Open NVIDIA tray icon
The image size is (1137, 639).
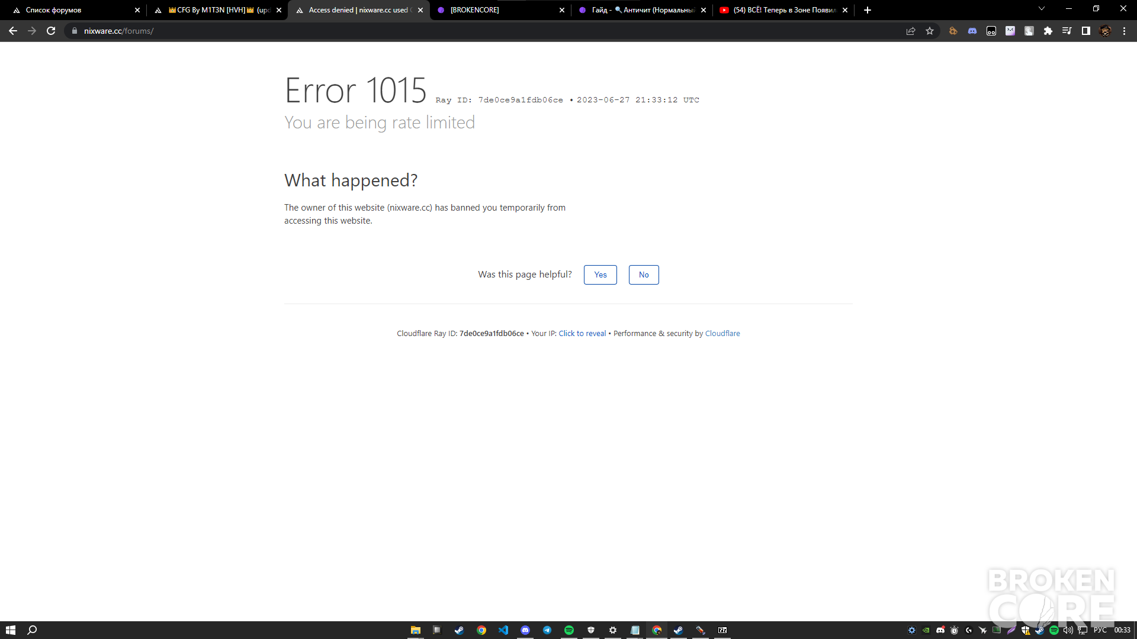click(x=926, y=630)
